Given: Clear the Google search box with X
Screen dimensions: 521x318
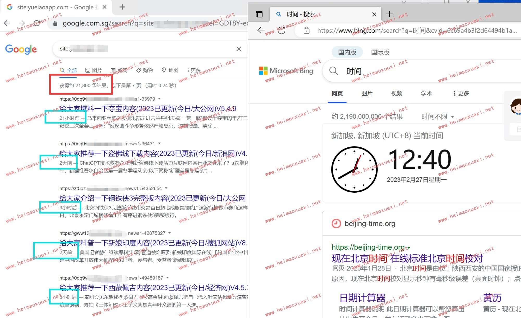Looking at the screenshot, I should (238, 49).
